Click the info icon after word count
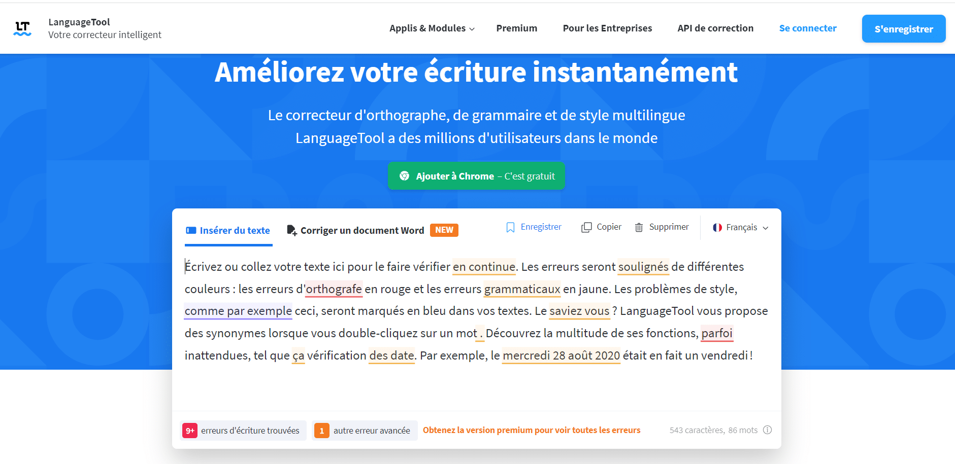This screenshot has width=955, height=464. [768, 430]
